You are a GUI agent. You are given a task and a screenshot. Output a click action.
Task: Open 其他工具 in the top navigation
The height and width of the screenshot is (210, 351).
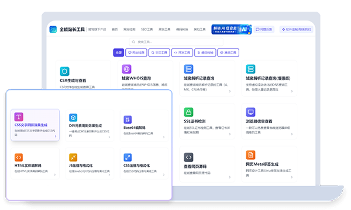(x=199, y=29)
